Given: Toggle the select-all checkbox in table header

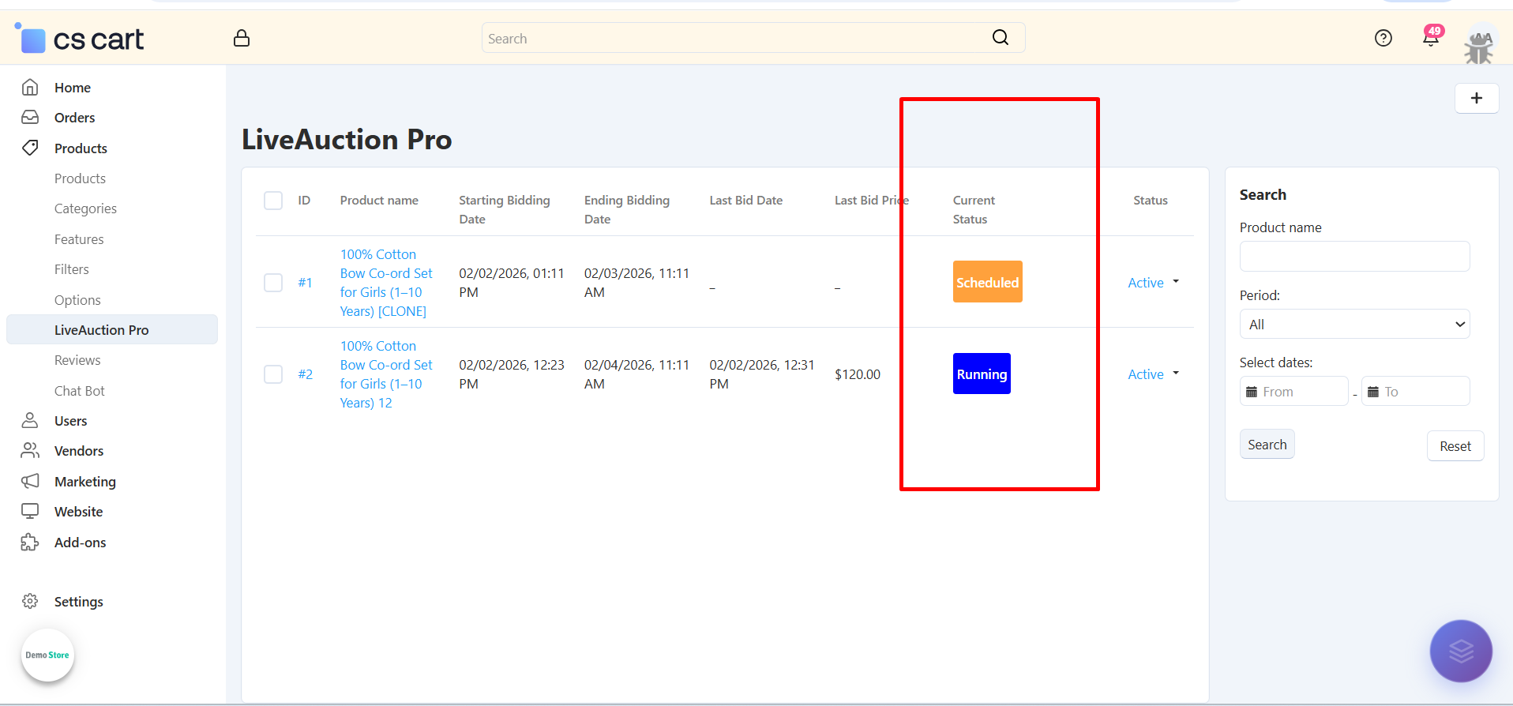Looking at the screenshot, I should 273,201.
